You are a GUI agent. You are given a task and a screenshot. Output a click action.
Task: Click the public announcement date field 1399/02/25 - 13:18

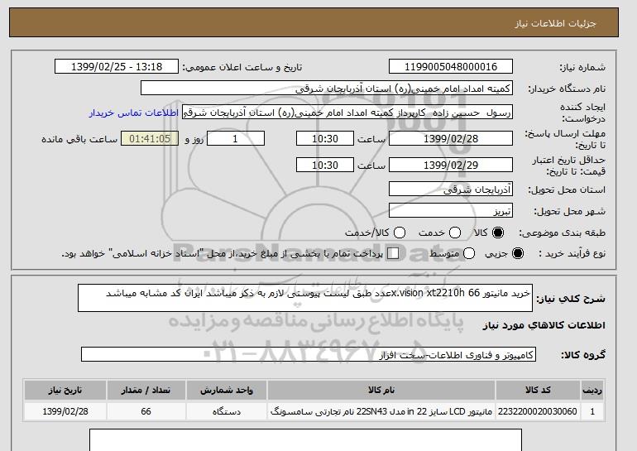pyautogui.click(x=117, y=67)
